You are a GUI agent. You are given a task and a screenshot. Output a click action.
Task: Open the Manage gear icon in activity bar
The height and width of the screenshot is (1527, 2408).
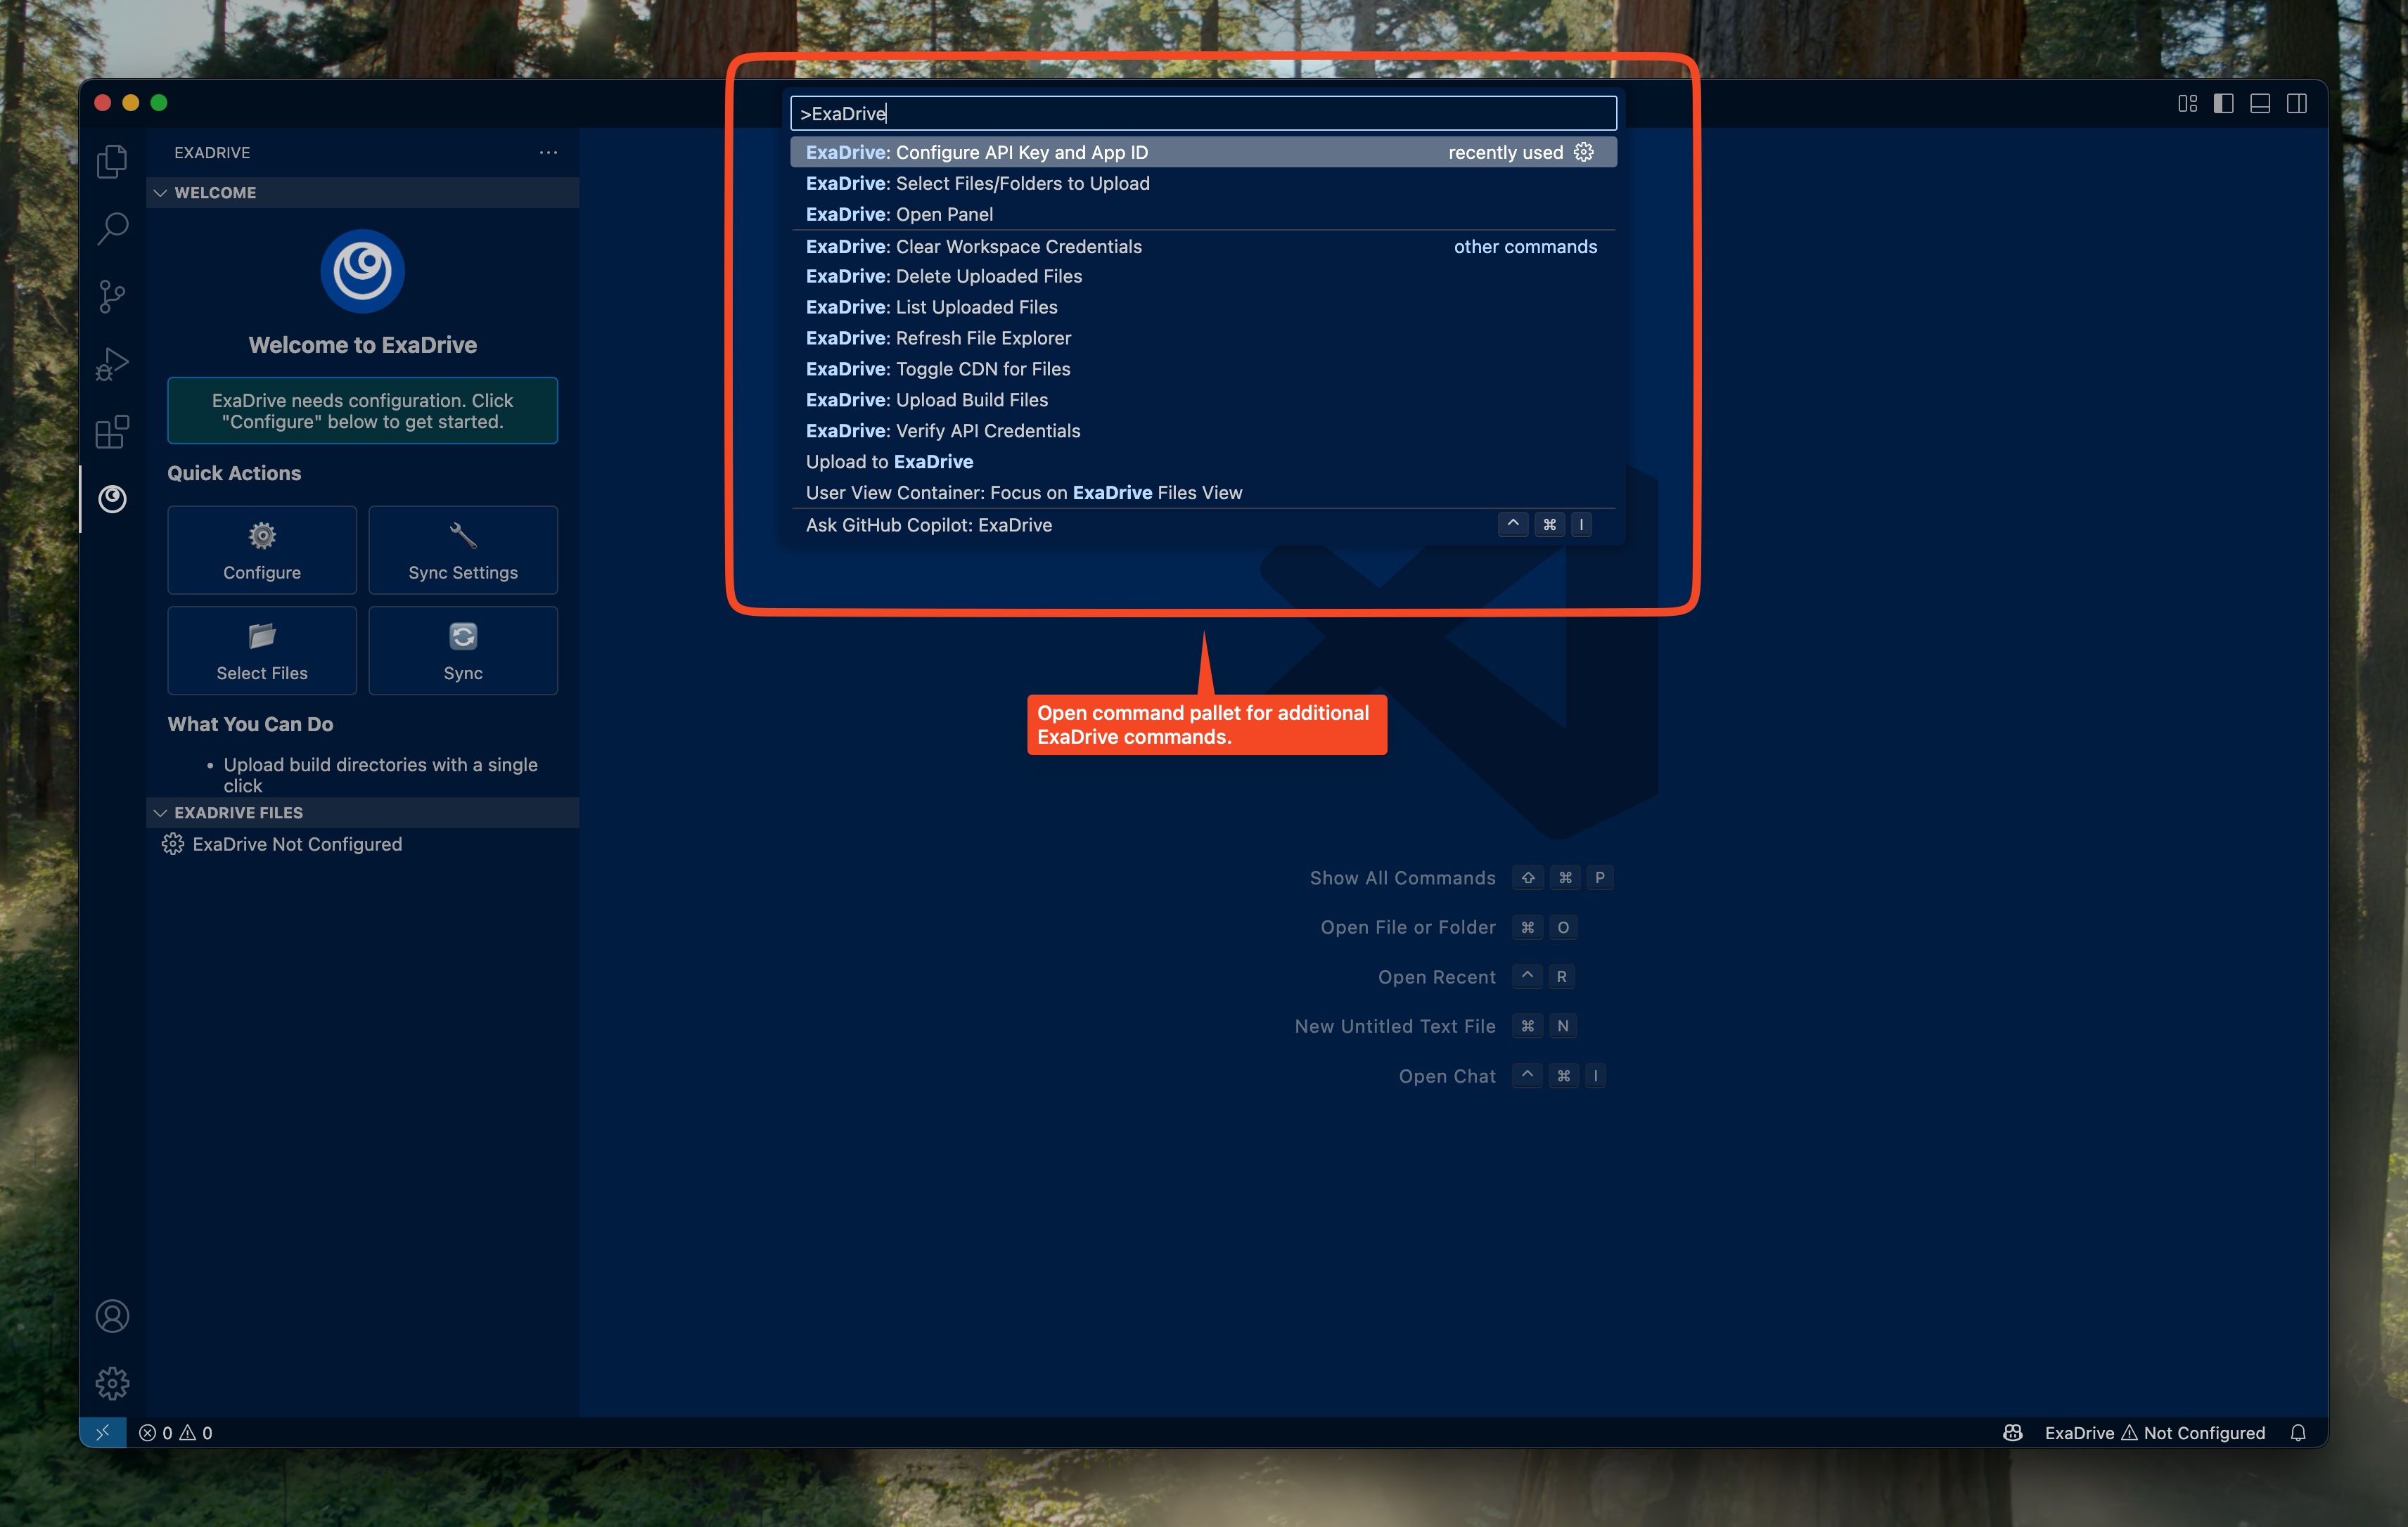tap(112, 1383)
